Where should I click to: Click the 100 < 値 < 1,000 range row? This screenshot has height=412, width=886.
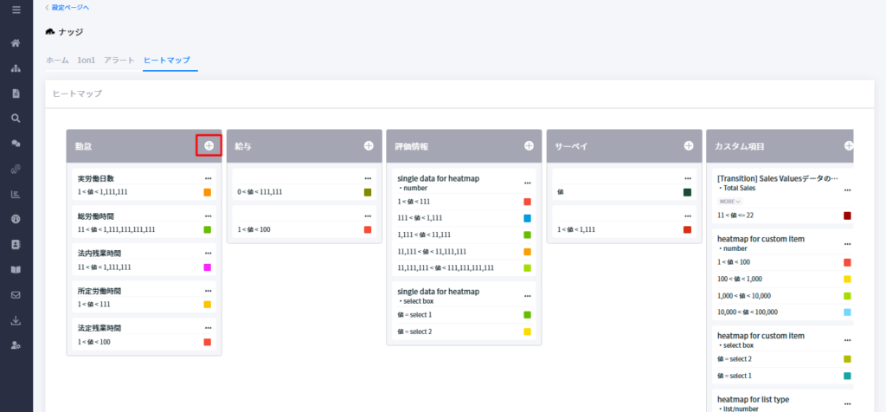[784, 279]
